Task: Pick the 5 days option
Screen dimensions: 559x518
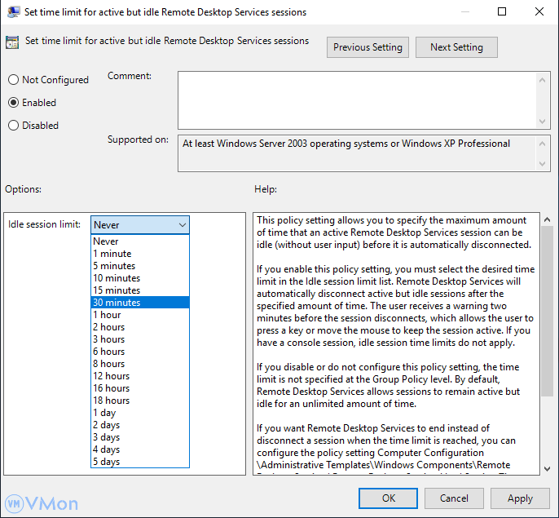Action: tap(106, 462)
